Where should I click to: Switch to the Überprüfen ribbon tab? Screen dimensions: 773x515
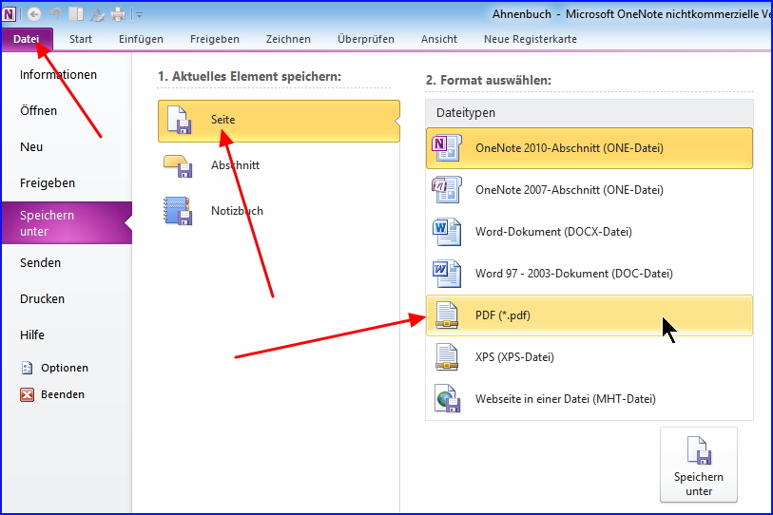click(366, 39)
